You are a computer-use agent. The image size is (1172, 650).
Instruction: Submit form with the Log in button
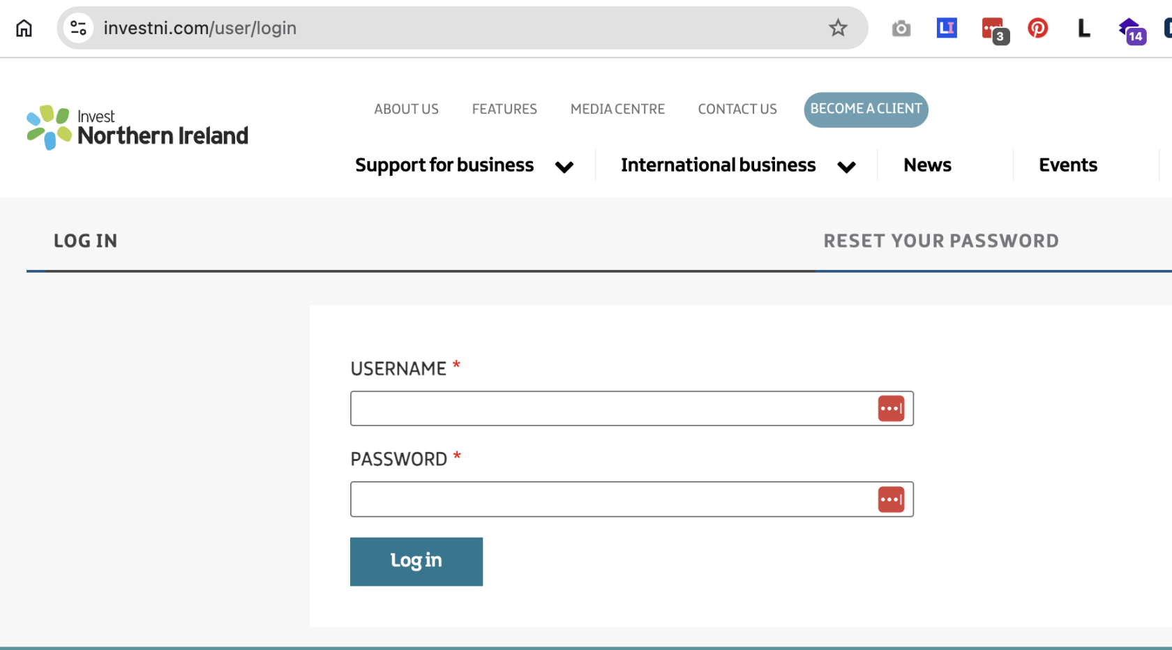click(416, 561)
